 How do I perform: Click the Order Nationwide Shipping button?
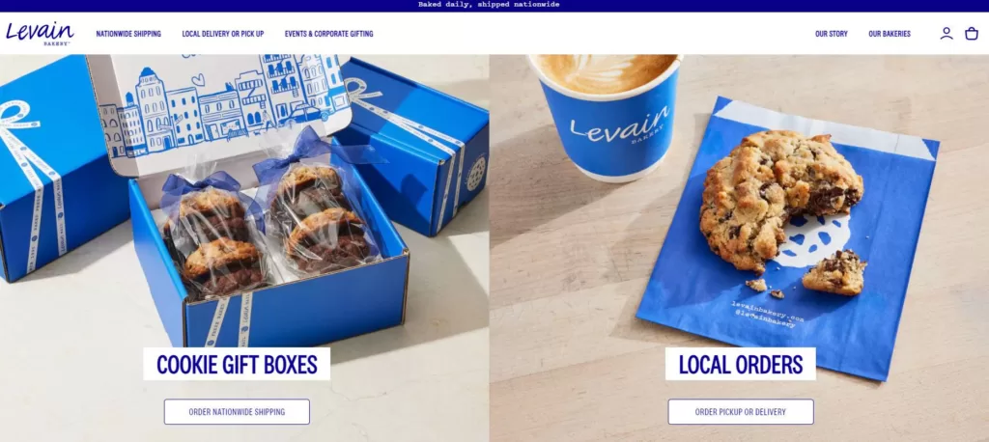pos(237,412)
